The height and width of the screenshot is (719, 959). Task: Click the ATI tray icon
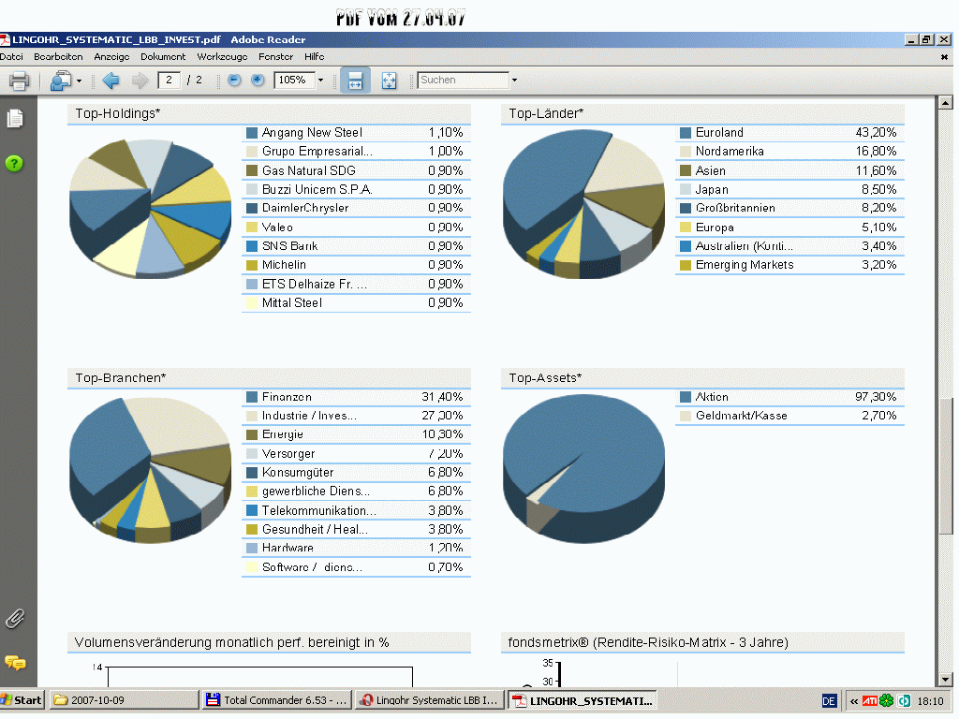tap(870, 701)
